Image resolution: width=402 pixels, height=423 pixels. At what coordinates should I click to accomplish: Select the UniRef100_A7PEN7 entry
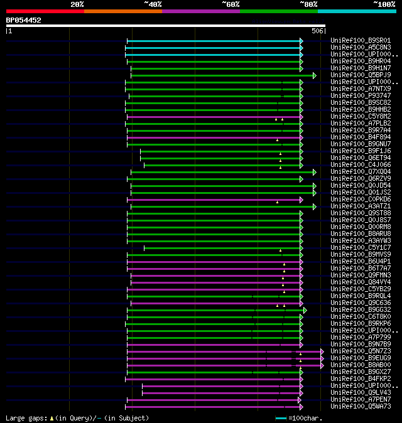[x=361, y=400]
